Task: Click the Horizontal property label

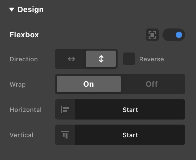Action: click(x=26, y=110)
